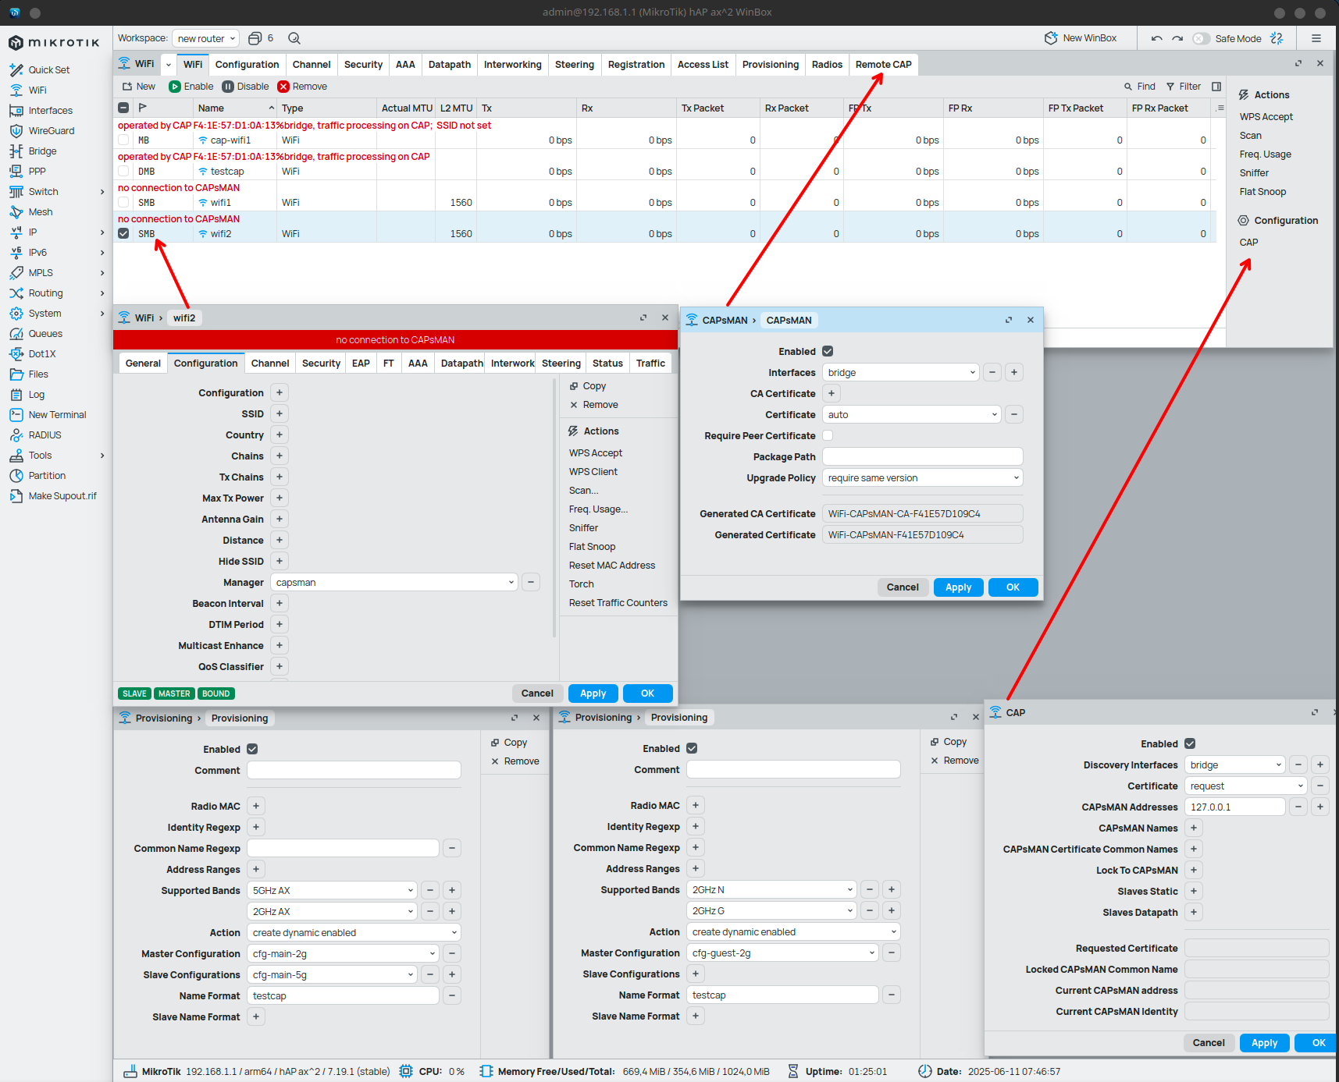This screenshot has width=1339, height=1082.
Task: Click Reset MAC Address action
Action: [611, 566]
